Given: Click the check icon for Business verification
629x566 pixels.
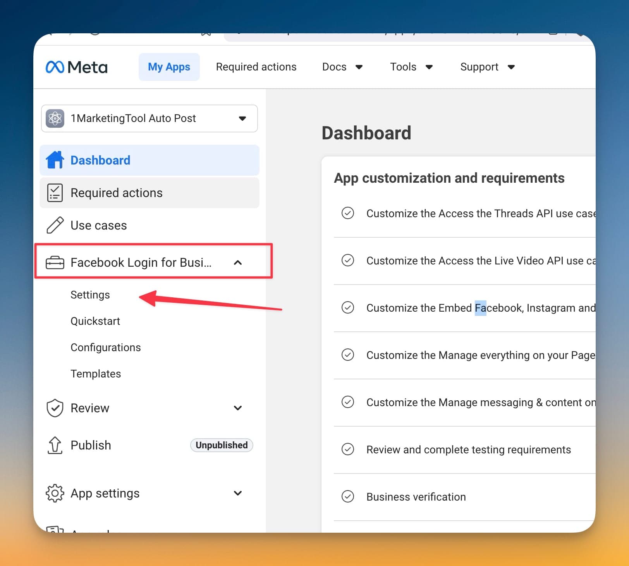Looking at the screenshot, I should coord(348,497).
